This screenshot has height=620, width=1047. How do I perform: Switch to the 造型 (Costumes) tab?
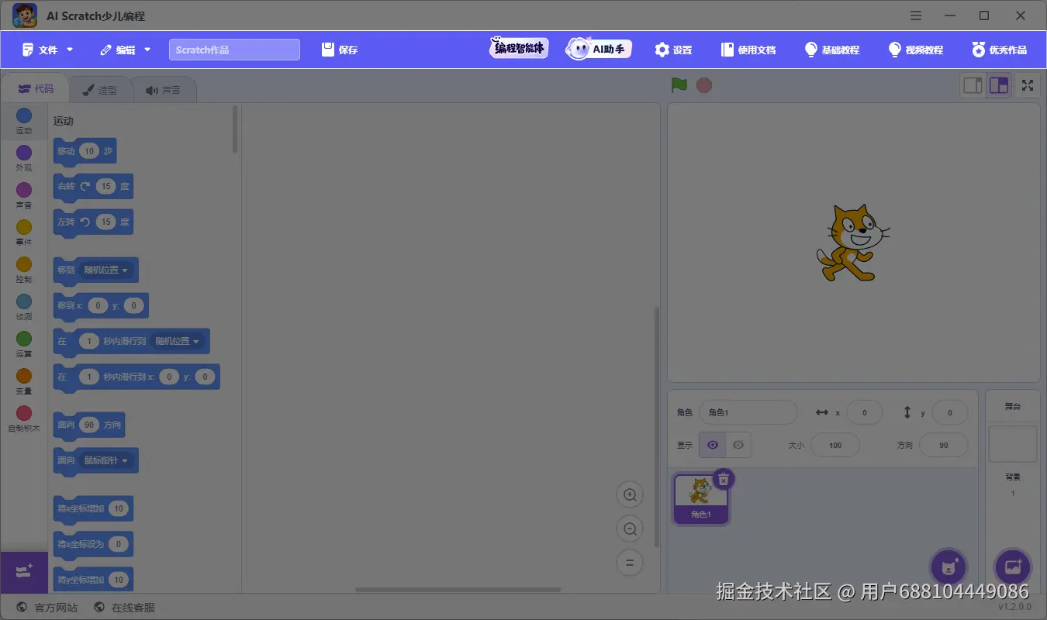pos(100,89)
